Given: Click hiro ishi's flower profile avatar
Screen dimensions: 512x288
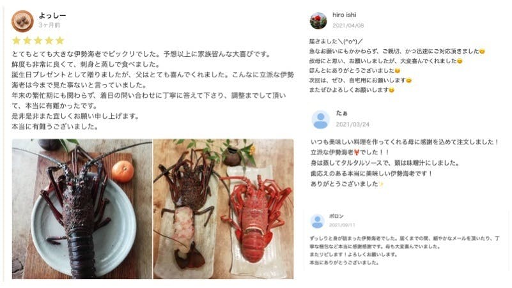Looking at the screenshot, I should 318,20.
